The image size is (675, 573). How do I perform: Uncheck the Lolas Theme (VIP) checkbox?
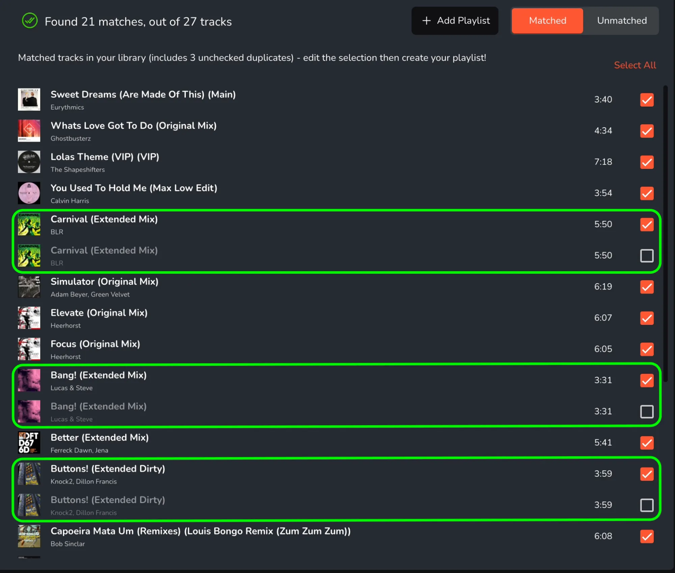(647, 162)
